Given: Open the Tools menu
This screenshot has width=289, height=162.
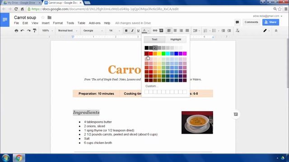Looking at the screenshot, I should pyautogui.click(x=70, y=23).
